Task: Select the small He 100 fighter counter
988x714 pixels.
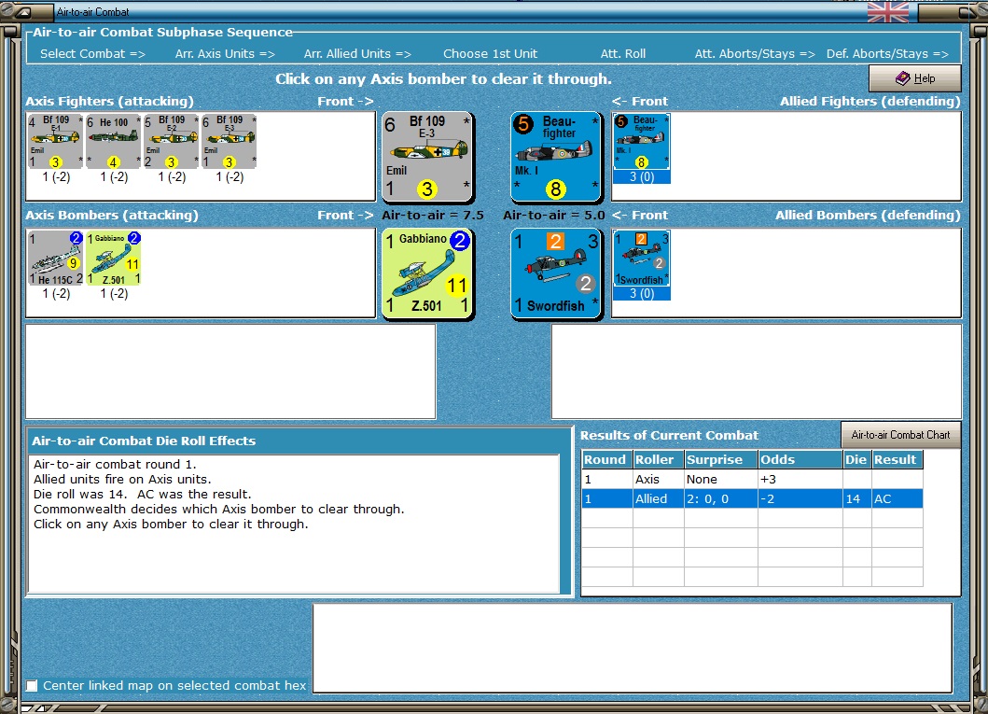Action: coord(114,141)
